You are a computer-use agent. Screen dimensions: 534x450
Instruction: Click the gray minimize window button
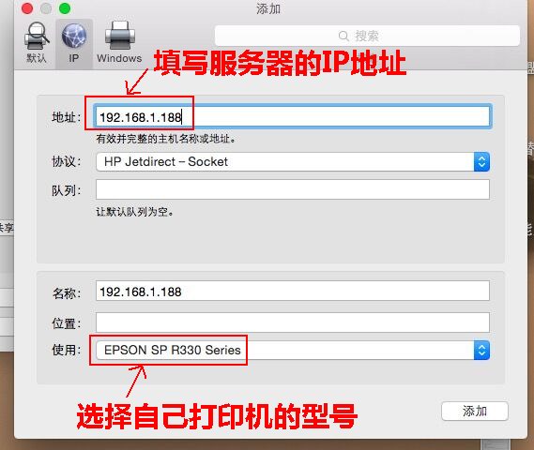coord(46,8)
